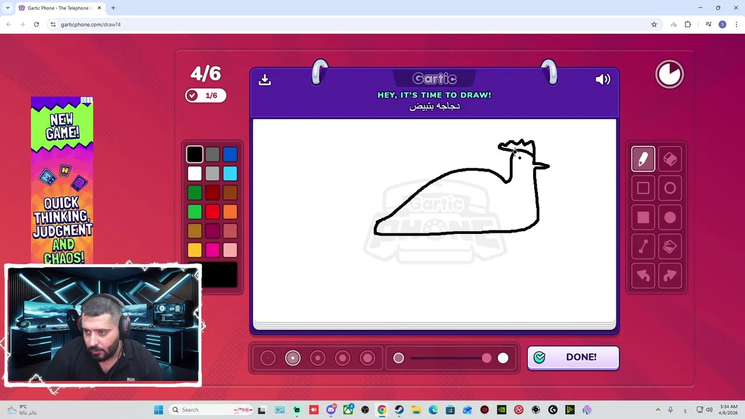Pick the filled rectangle tool
Image resolution: width=745 pixels, height=419 pixels.
(643, 218)
